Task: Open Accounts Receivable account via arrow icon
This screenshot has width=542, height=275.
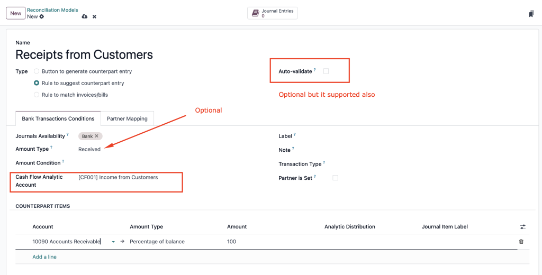Action: point(122,242)
